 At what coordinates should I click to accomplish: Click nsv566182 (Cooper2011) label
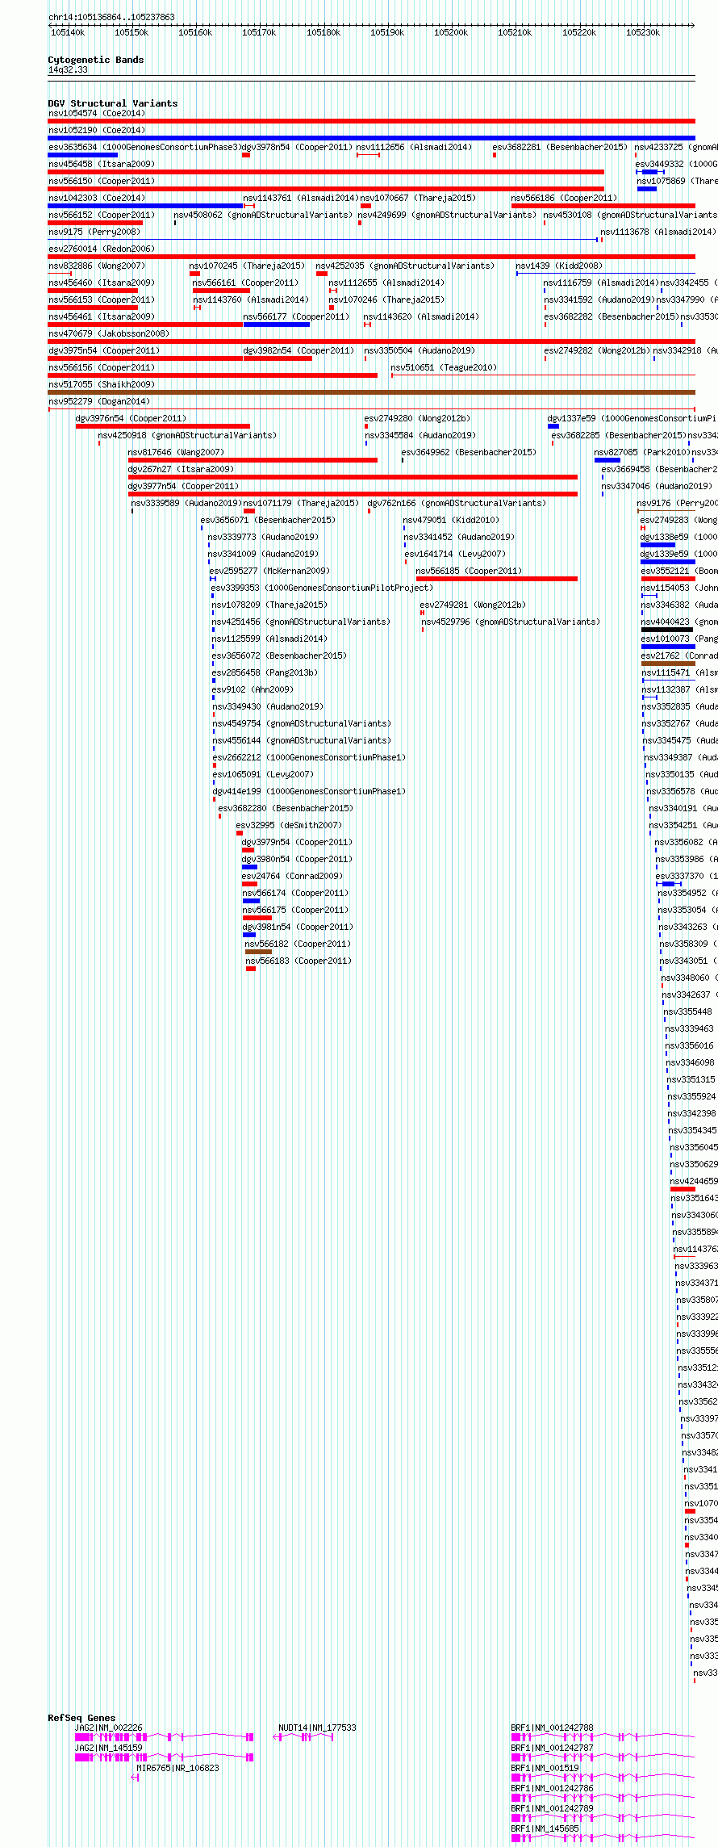[x=299, y=944]
